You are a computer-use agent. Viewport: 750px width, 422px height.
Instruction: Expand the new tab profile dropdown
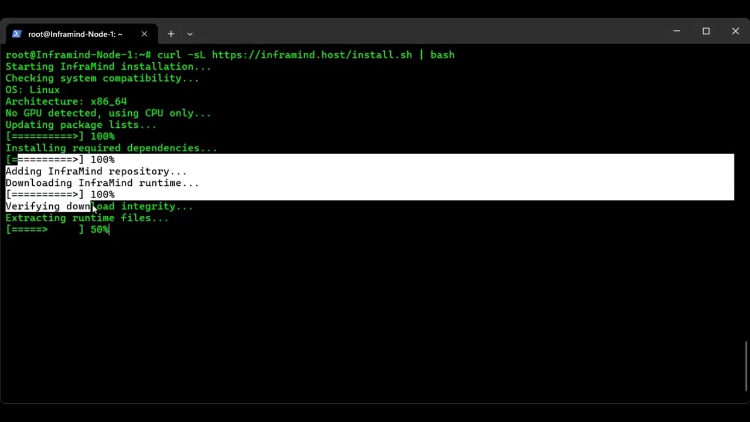(x=190, y=34)
